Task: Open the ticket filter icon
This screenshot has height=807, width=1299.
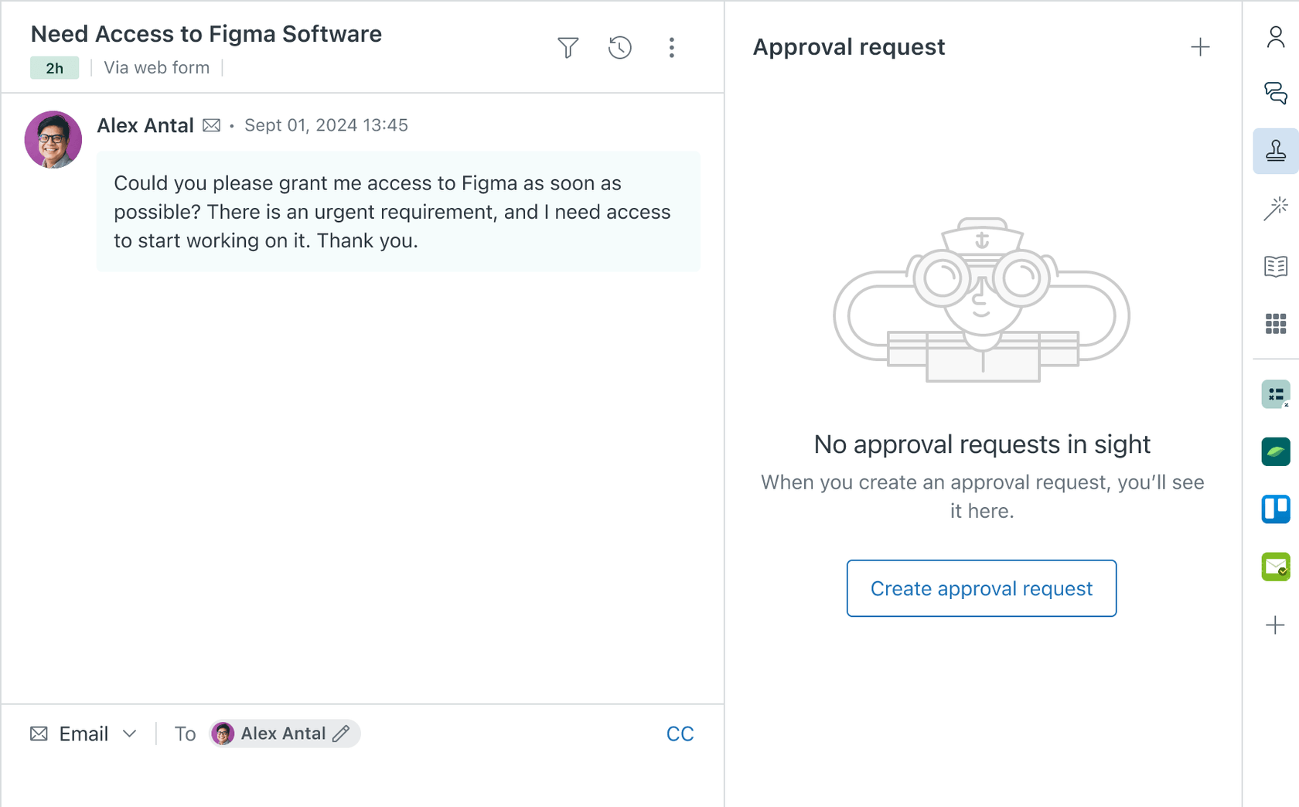Action: click(568, 47)
